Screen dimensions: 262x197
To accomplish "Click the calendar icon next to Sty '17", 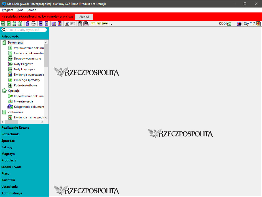I will click(258, 24).
